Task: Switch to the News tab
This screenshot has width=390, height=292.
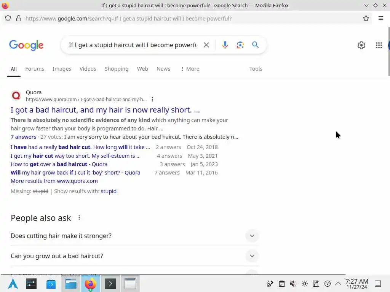Action: click(x=163, y=69)
